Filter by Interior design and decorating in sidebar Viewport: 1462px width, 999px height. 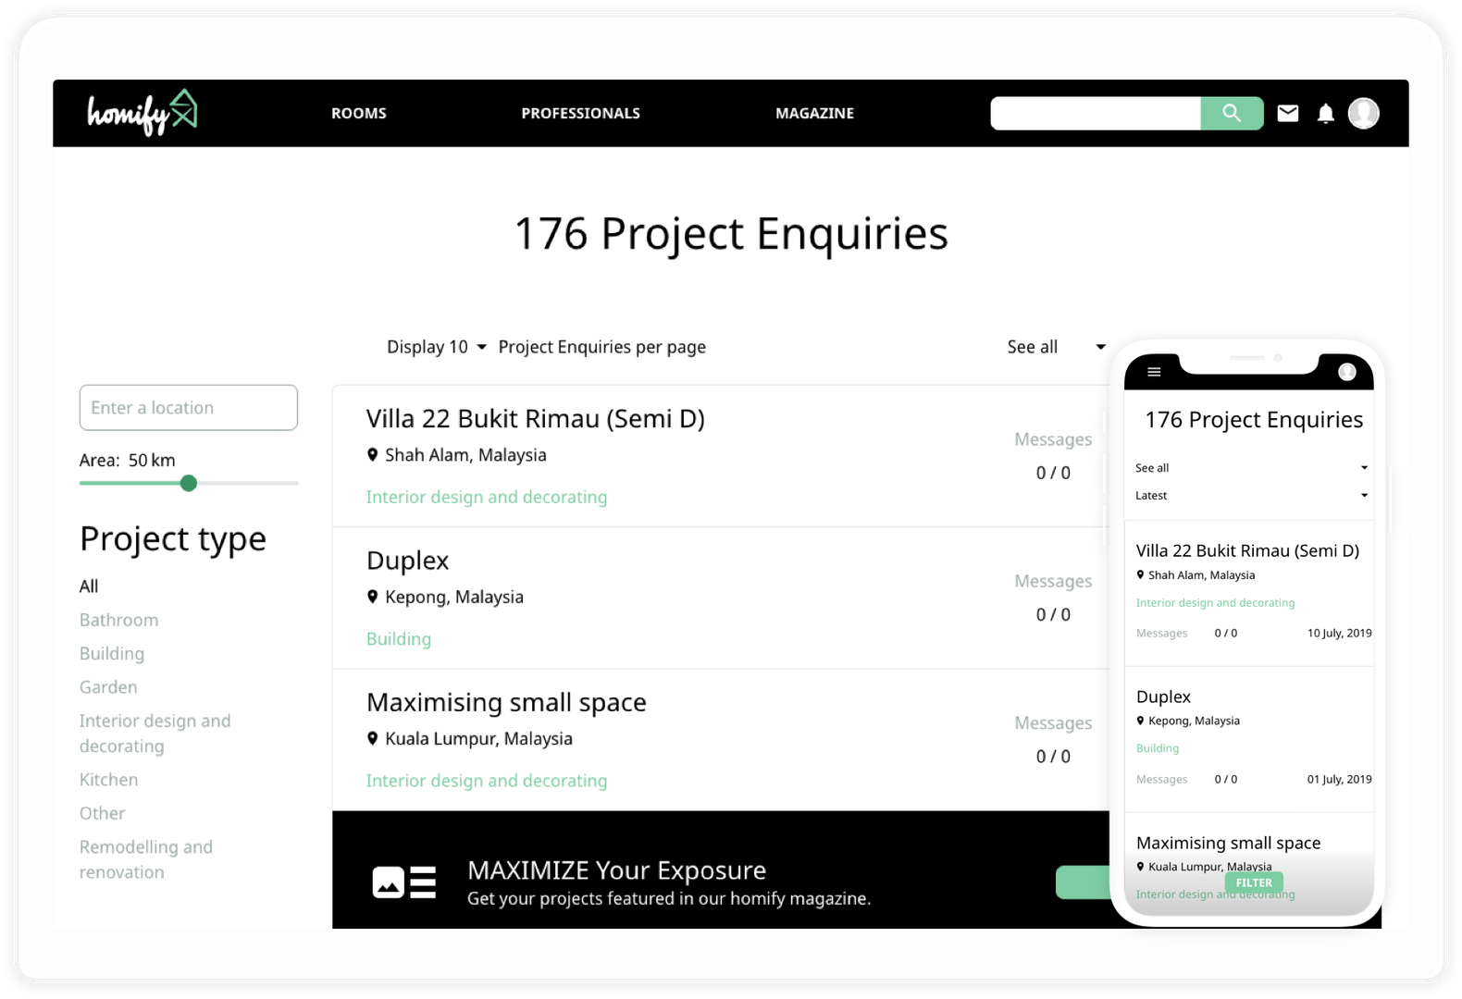pos(155,734)
